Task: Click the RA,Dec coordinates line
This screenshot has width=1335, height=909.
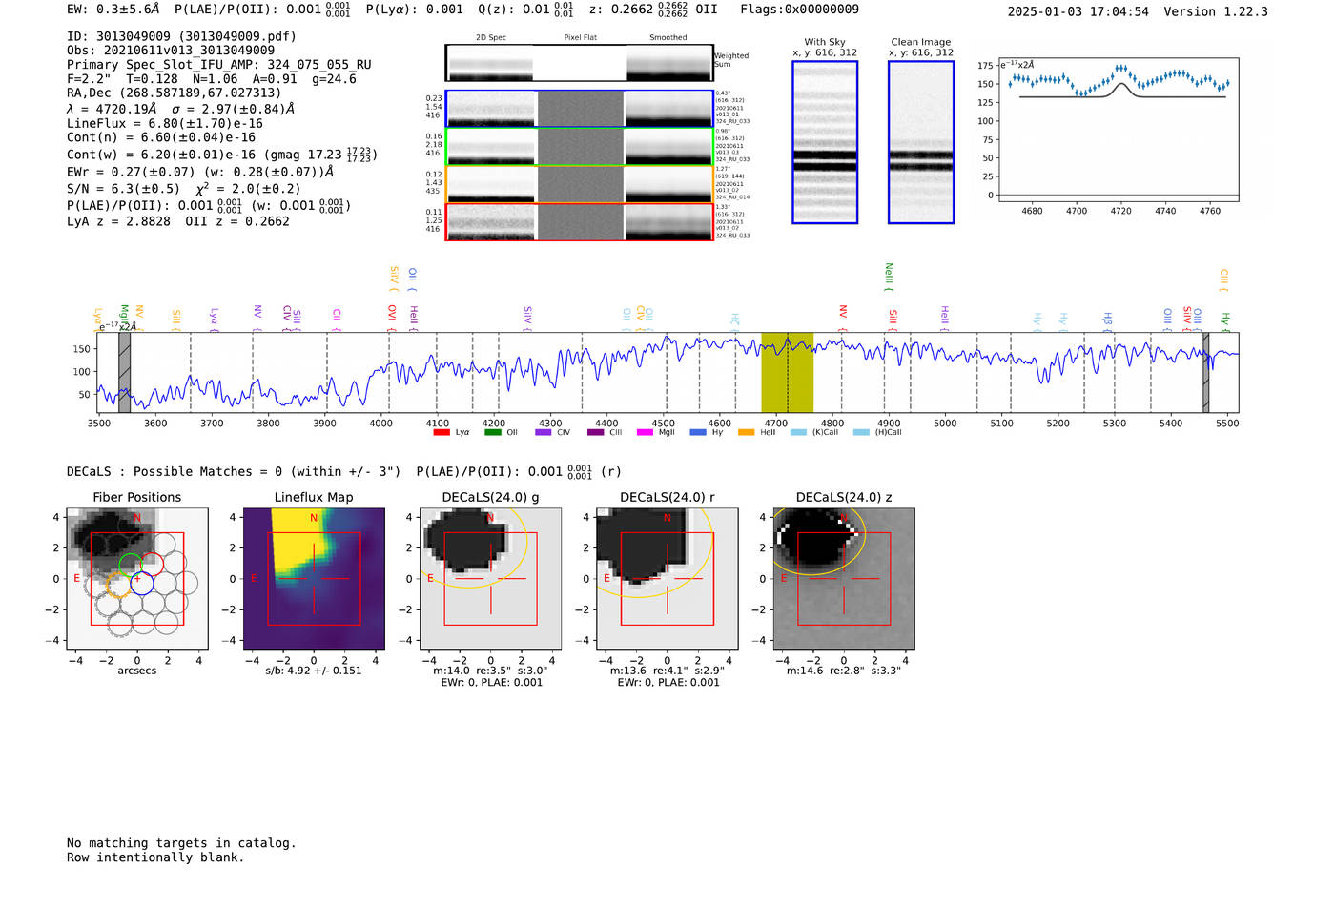Action: coord(175,93)
